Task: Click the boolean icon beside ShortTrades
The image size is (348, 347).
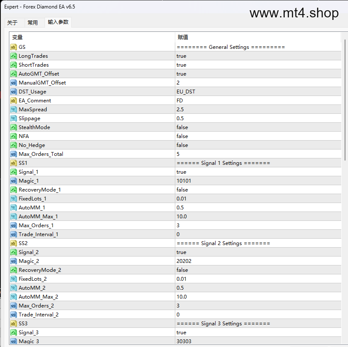Action: tap(14, 65)
